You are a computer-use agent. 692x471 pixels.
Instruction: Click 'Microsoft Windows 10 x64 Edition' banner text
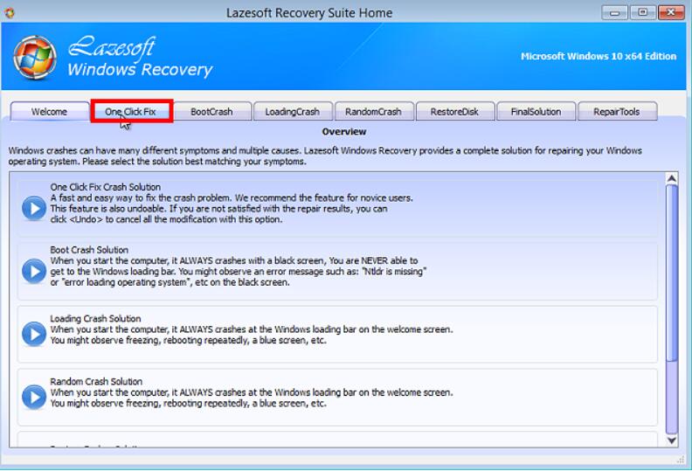coord(599,57)
